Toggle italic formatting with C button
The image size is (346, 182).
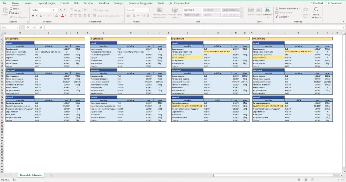(37, 16)
